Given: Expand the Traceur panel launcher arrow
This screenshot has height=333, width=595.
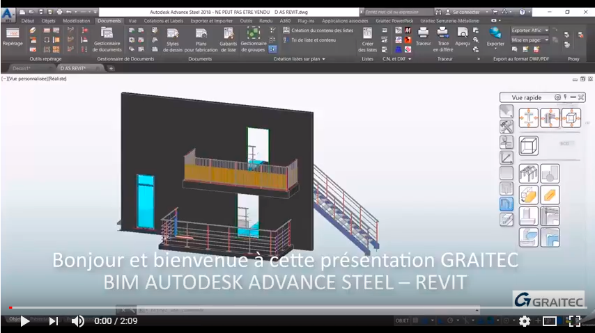Looking at the screenshot, I should [479, 58].
